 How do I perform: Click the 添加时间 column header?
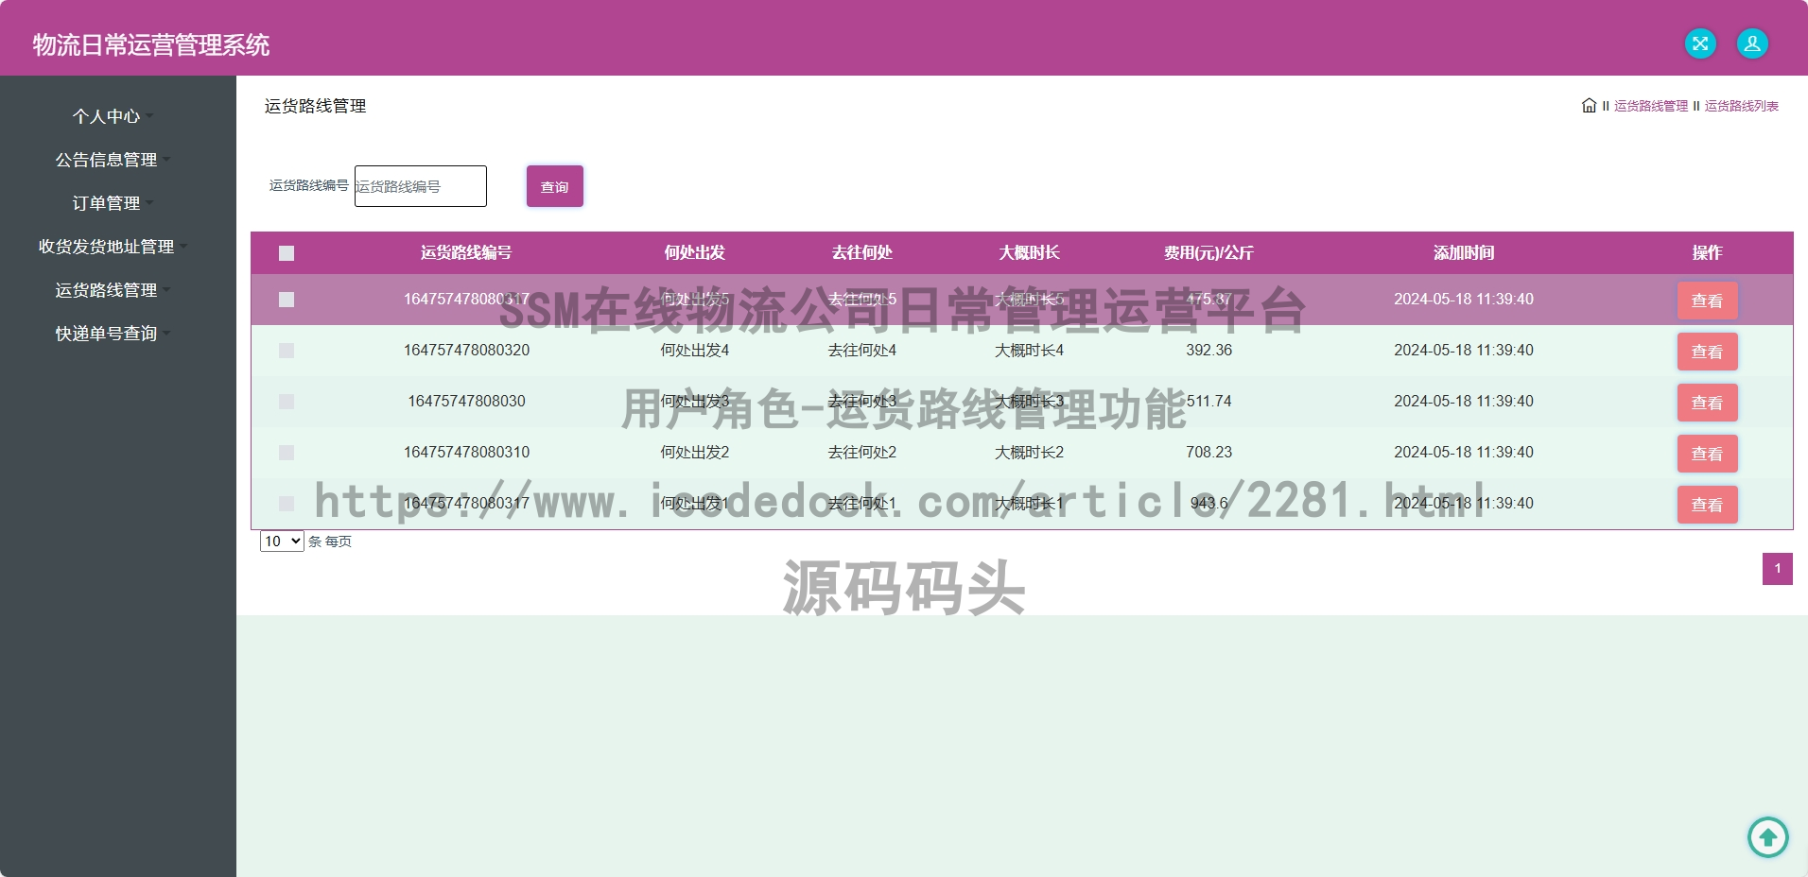[1464, 252]
